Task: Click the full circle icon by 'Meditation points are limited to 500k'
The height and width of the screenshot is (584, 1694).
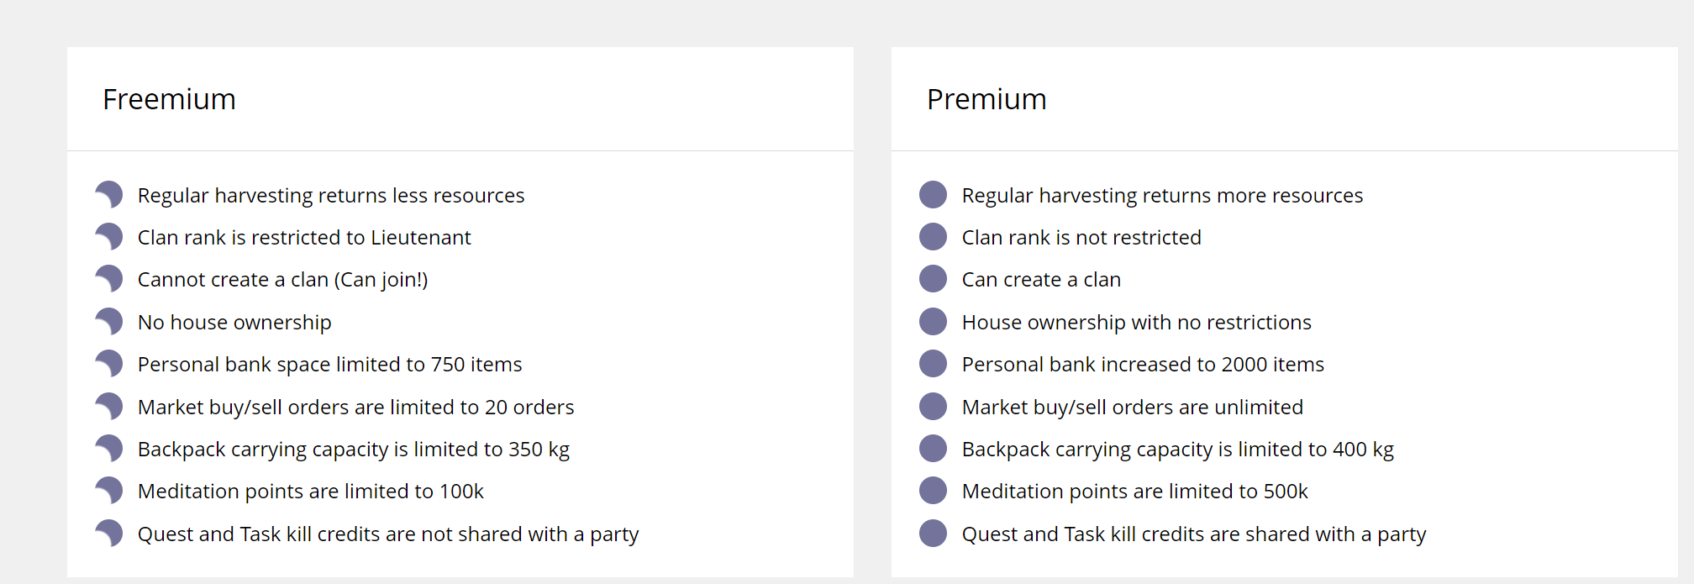Action: (933, 491)
